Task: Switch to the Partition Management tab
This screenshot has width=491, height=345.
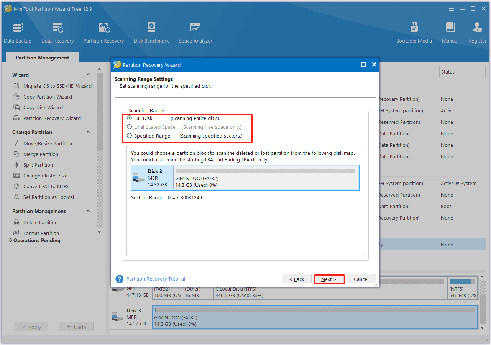Action: [x=42, y=57]
